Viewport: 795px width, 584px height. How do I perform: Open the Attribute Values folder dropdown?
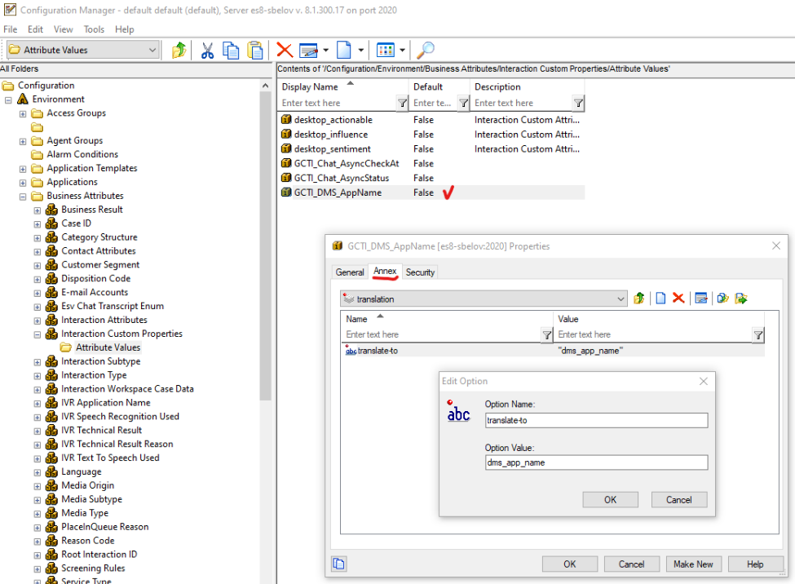pos(152,51)
